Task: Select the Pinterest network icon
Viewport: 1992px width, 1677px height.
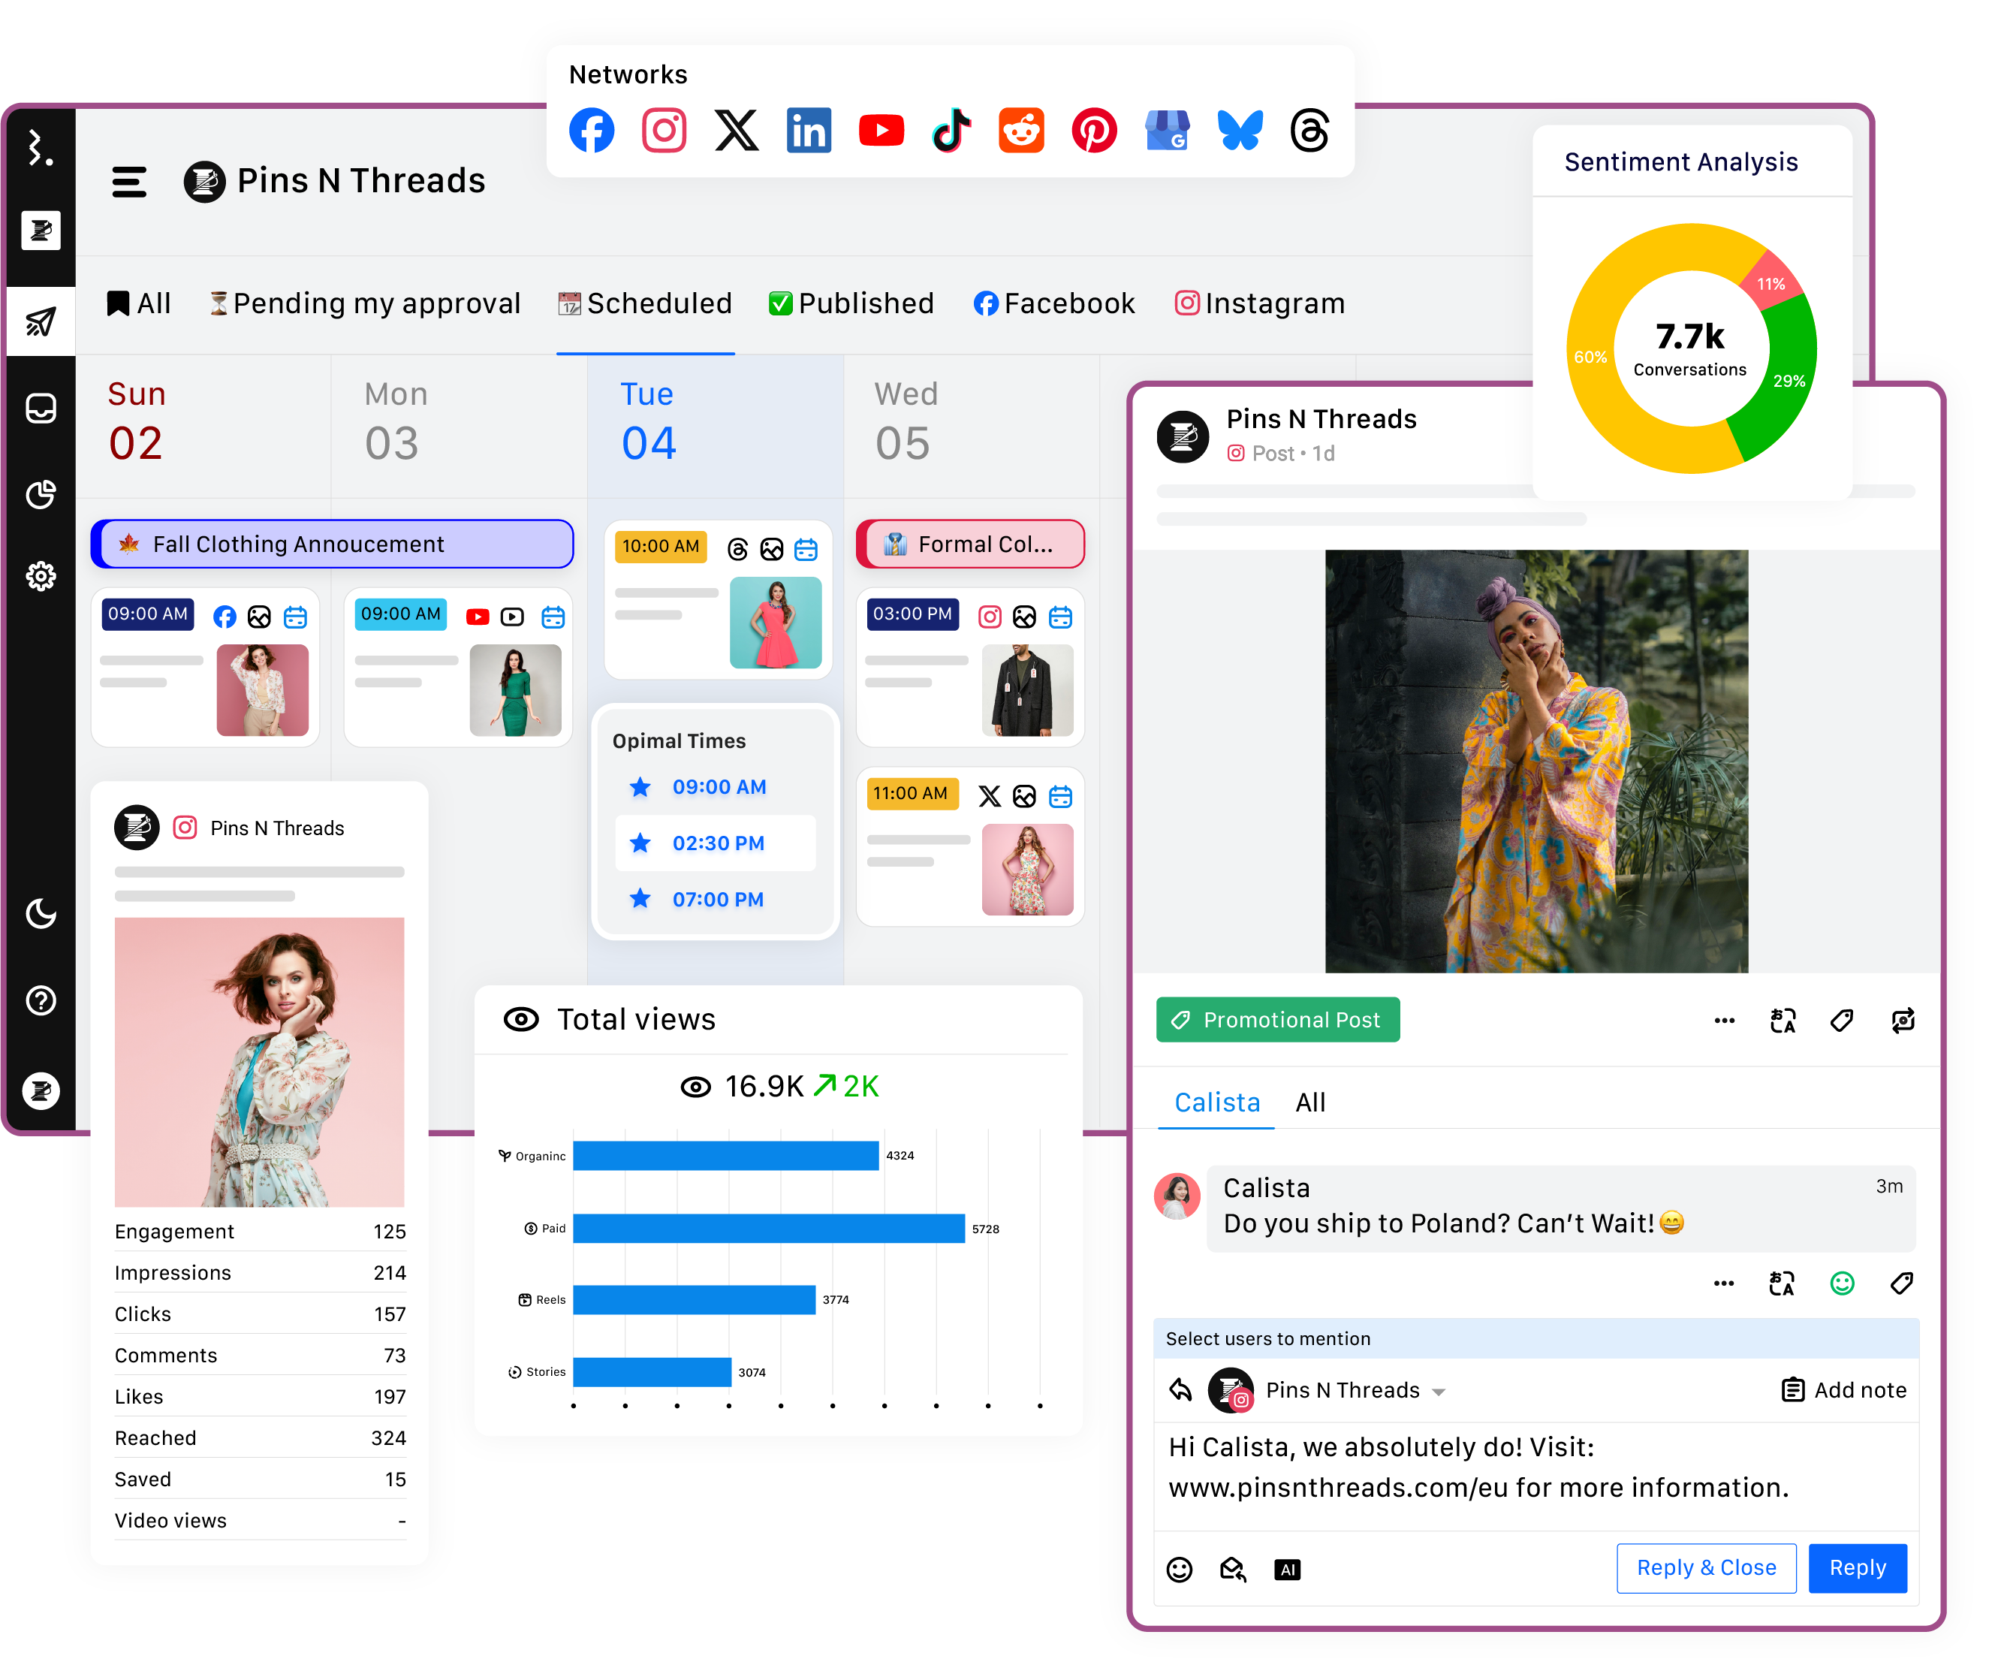Action: point(1094,130)
